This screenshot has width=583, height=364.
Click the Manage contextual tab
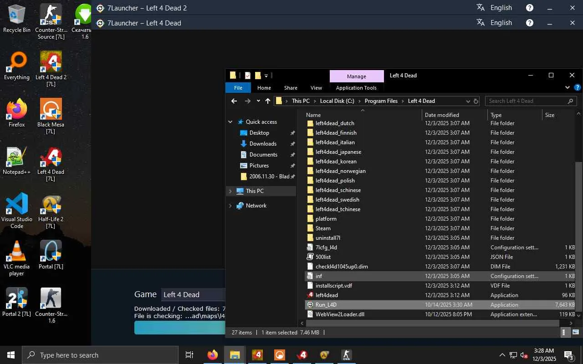click(357, 76)
